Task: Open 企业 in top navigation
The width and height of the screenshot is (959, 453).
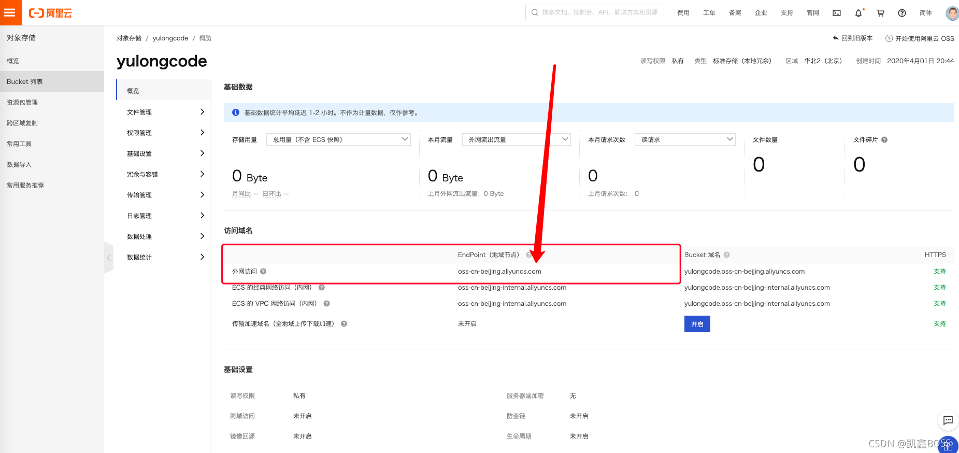Action: [761, 13]
